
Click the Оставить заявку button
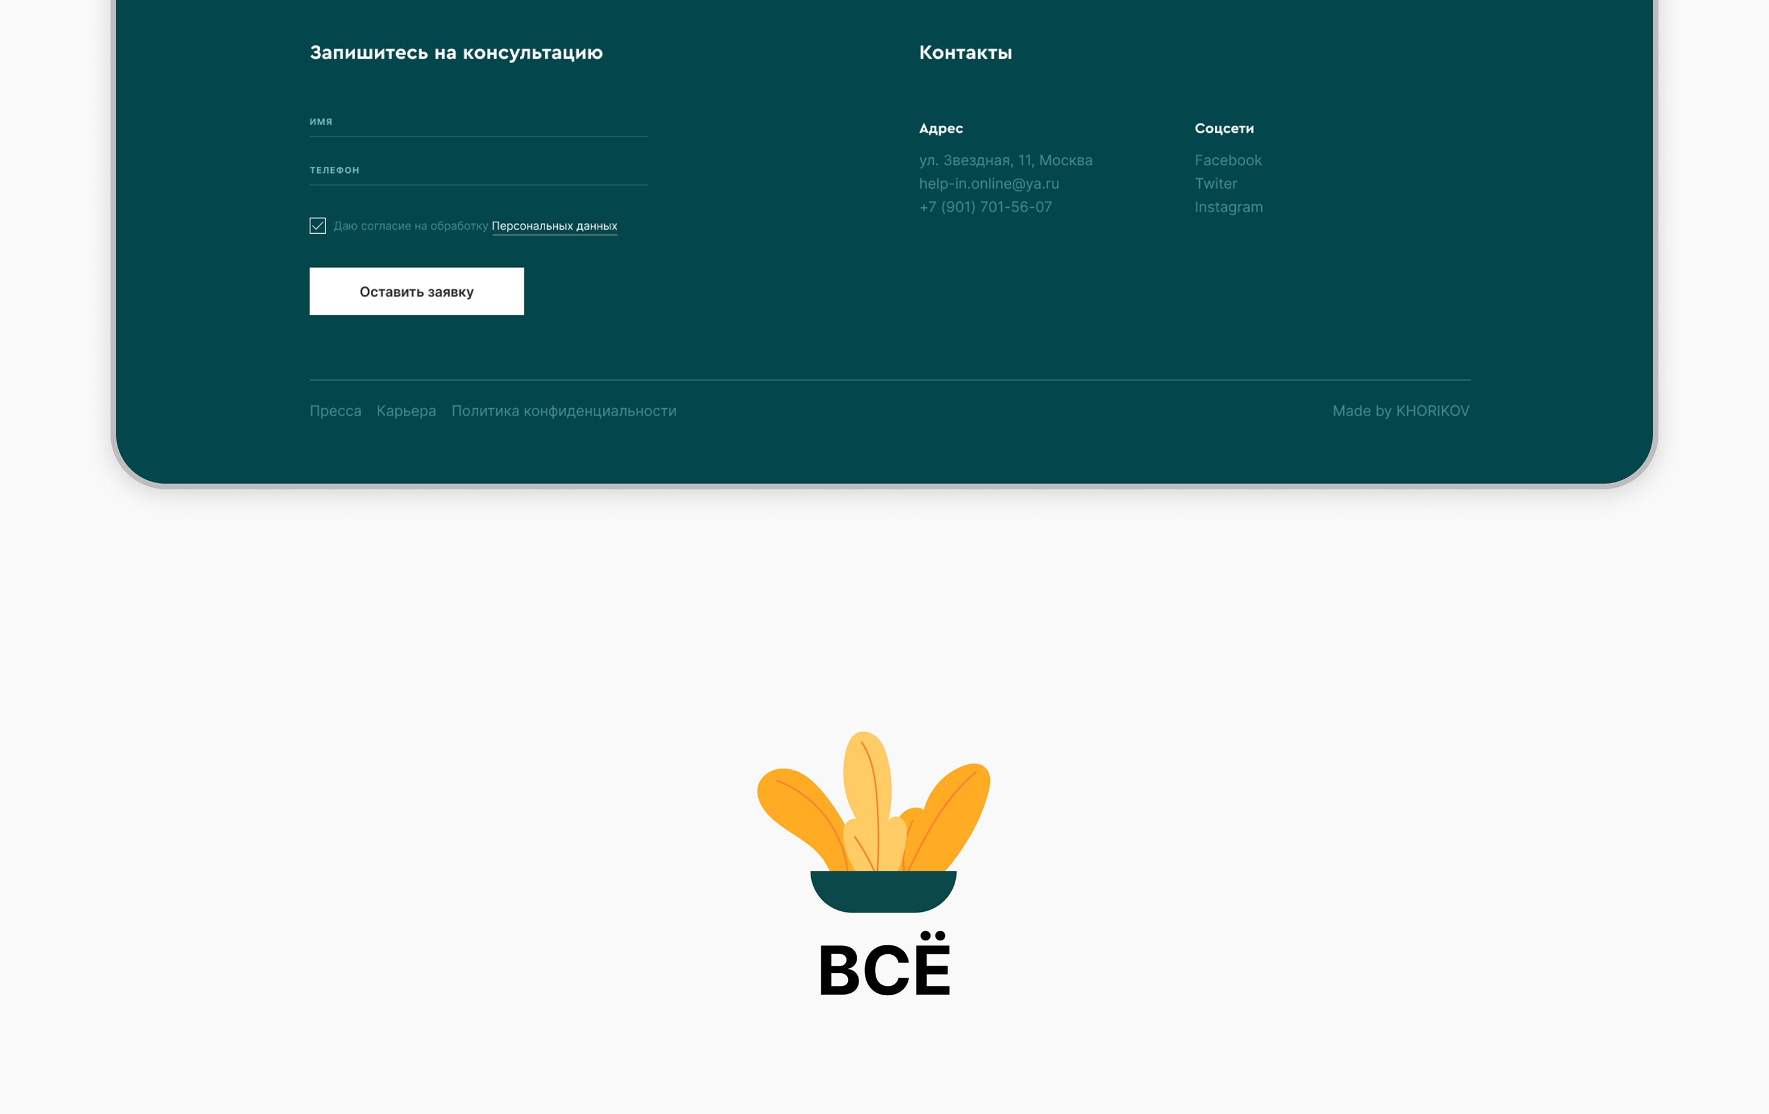click(x=416, y=292)
